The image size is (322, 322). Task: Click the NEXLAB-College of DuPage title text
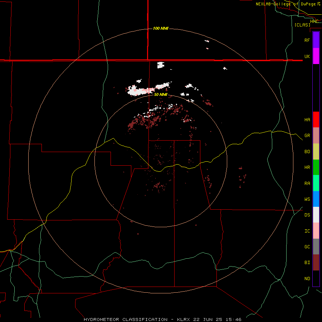[286, 4]
